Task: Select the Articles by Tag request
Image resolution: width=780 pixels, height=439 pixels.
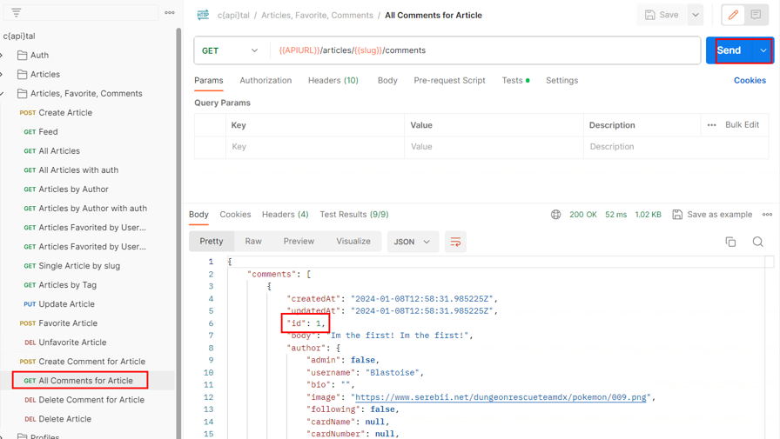Action: 68,285
